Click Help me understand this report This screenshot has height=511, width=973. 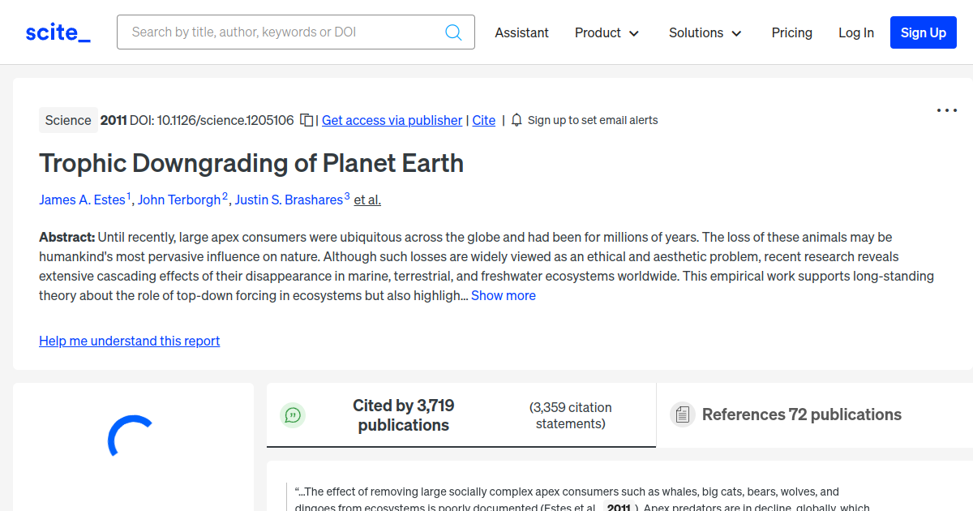(129, 341)
